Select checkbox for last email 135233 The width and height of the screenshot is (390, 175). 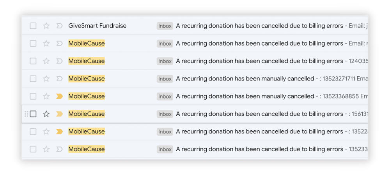tap(33, 149)
